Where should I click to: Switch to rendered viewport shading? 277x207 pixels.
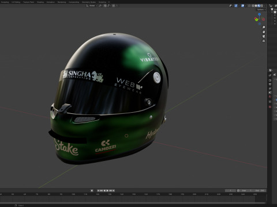[x=261, y=6]
